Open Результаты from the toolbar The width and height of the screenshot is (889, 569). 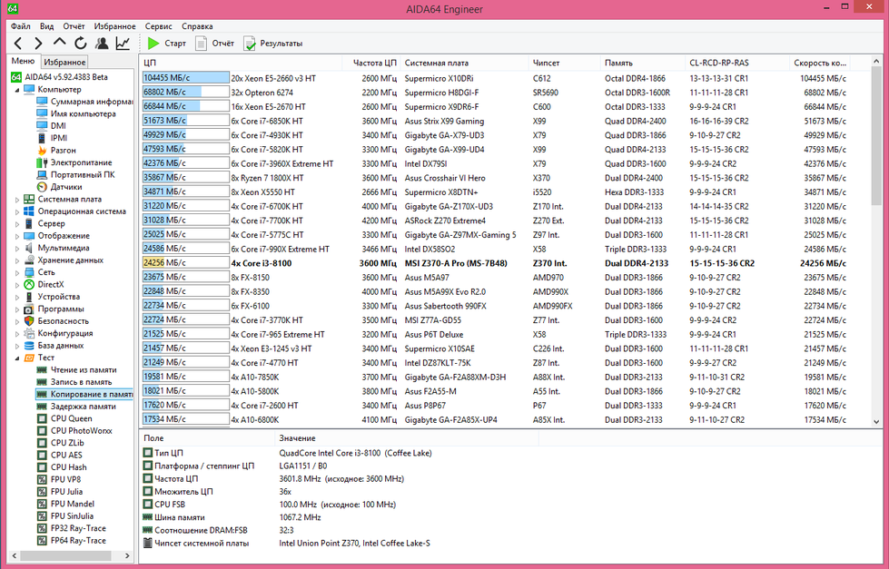[x=272, y=44]
